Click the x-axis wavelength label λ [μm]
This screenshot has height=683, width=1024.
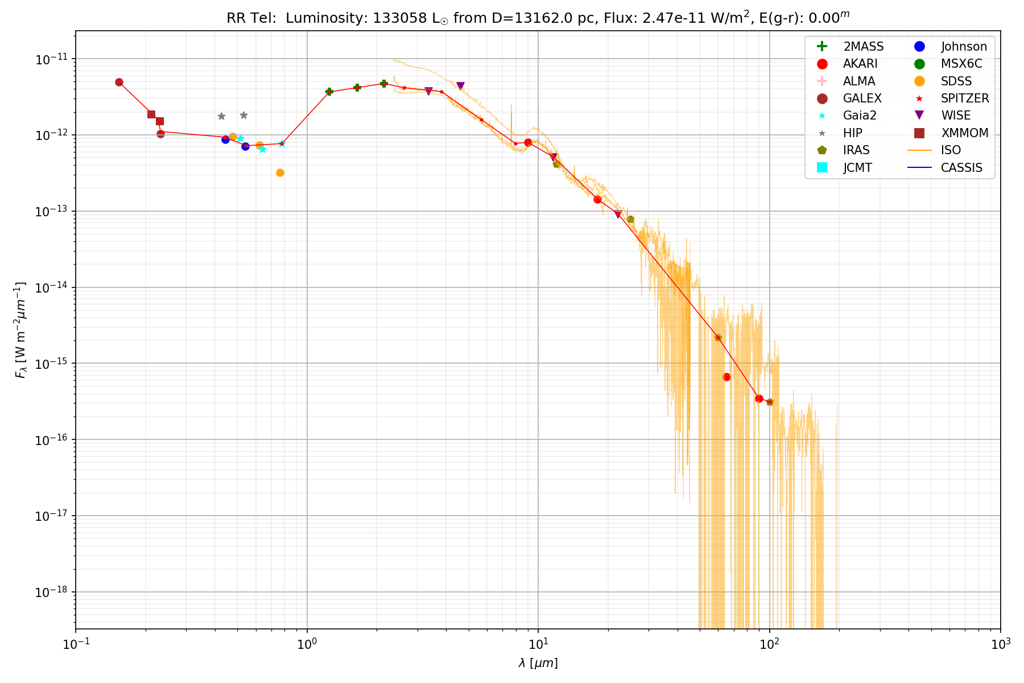pyautogui.click(x=538, y=663)
